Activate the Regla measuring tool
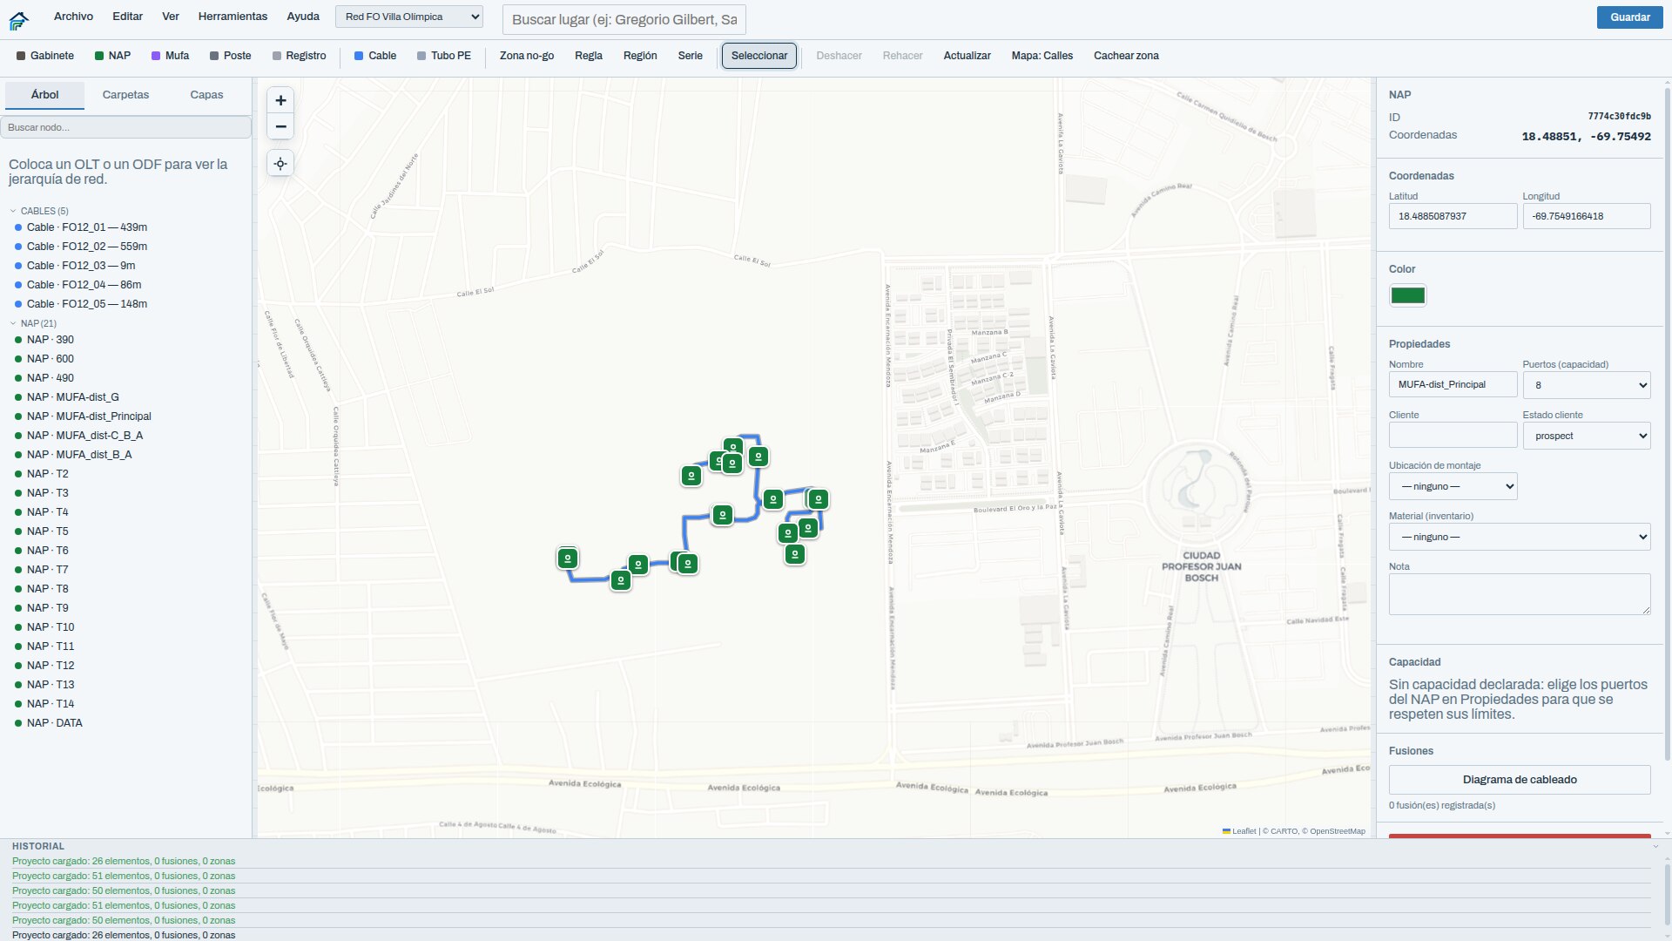This screenshot has width=1672, height=941. (x=589, y=56)
